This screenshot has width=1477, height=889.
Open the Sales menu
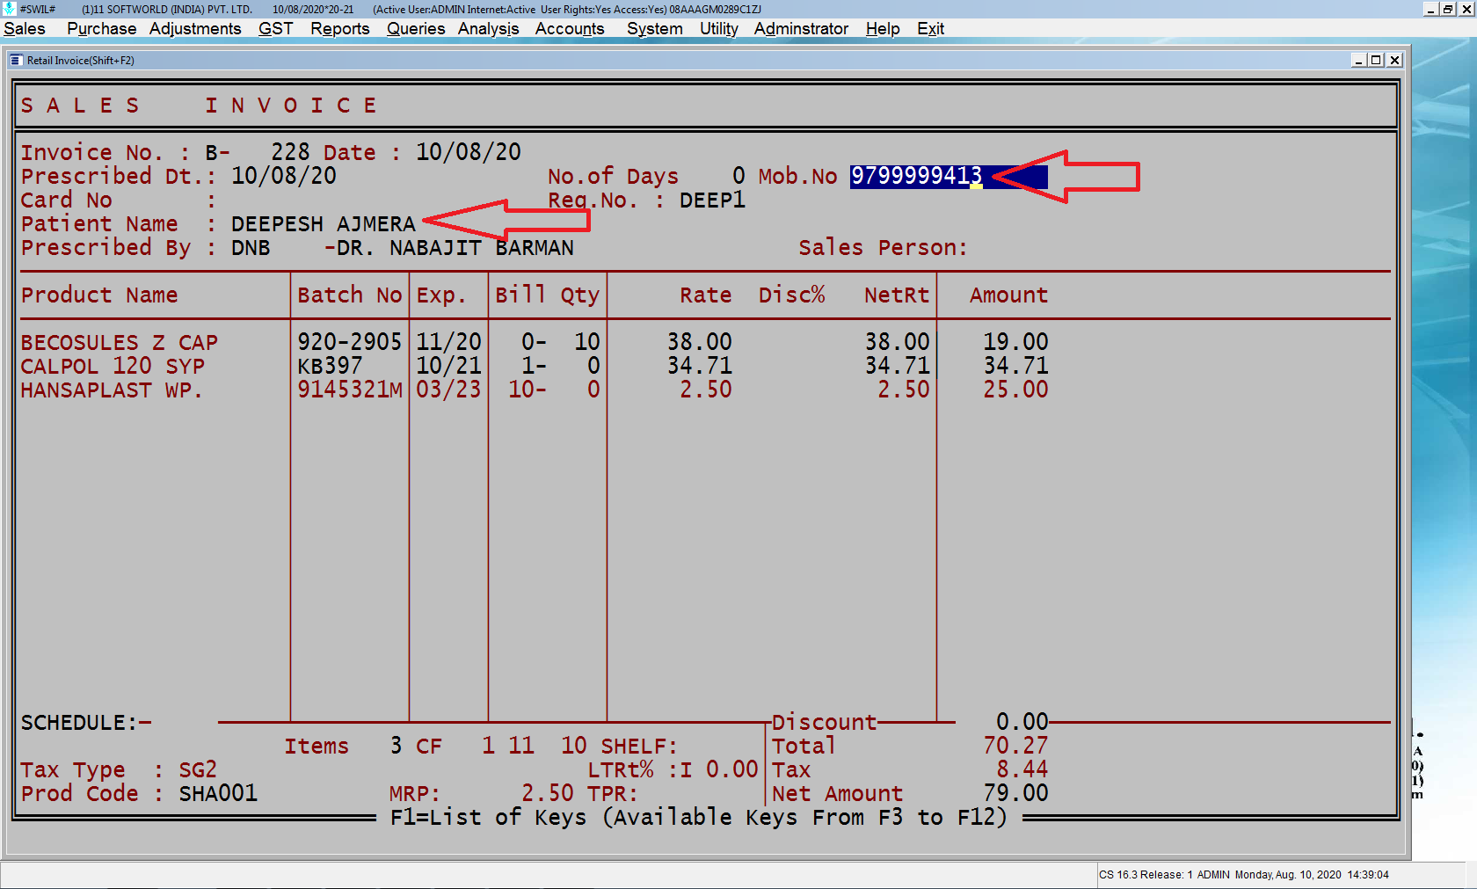25,29
